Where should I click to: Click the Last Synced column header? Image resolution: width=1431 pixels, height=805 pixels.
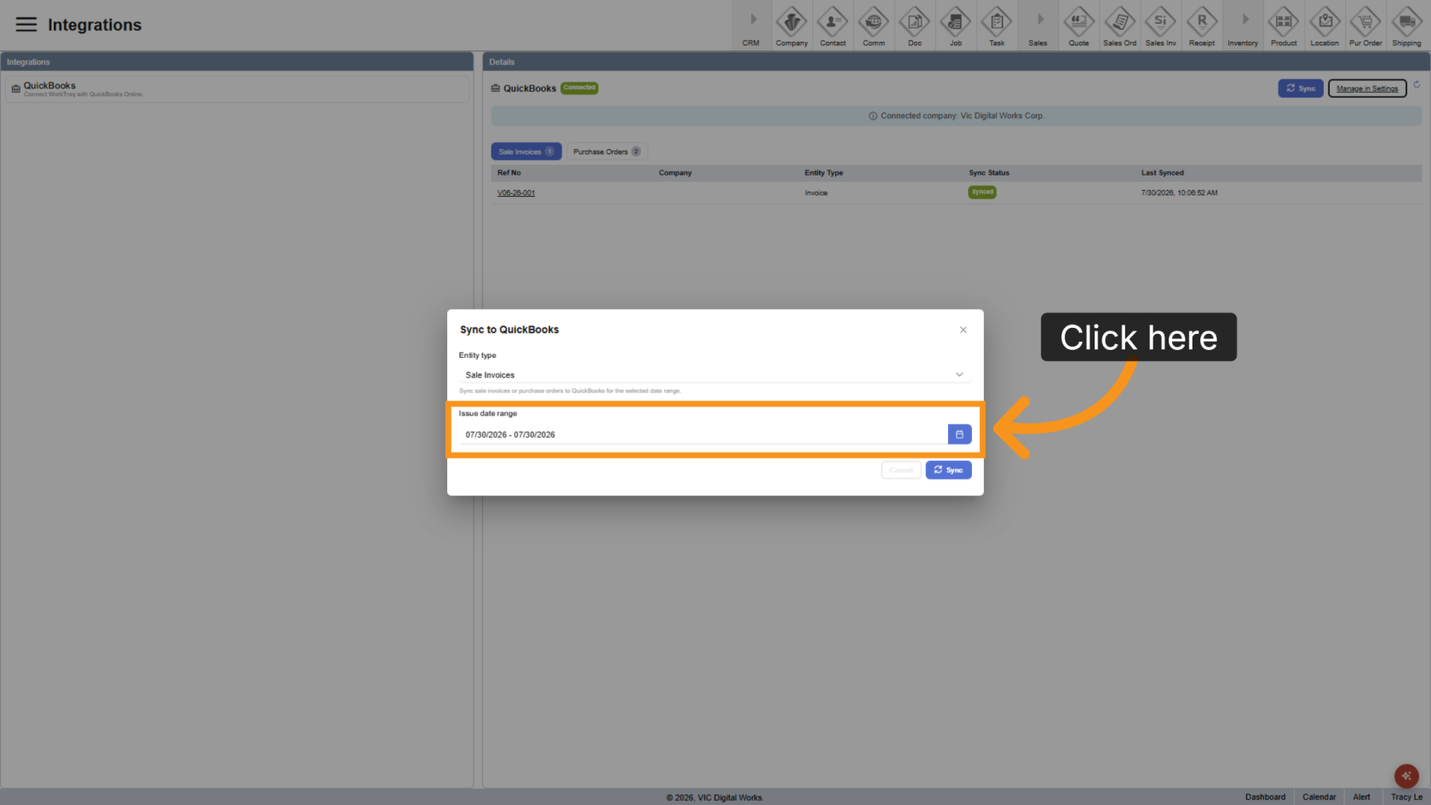coord(1163,173)
